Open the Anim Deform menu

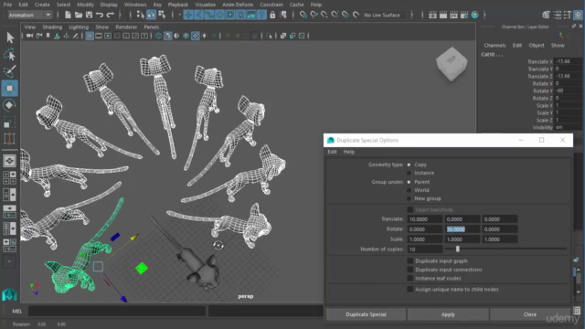[x=238, y=5]
